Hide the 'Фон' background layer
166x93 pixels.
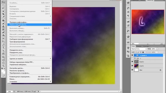[x=132, y=70]
